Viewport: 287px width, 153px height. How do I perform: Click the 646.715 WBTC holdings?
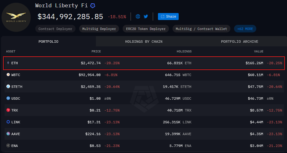click(x=178, y=75)
